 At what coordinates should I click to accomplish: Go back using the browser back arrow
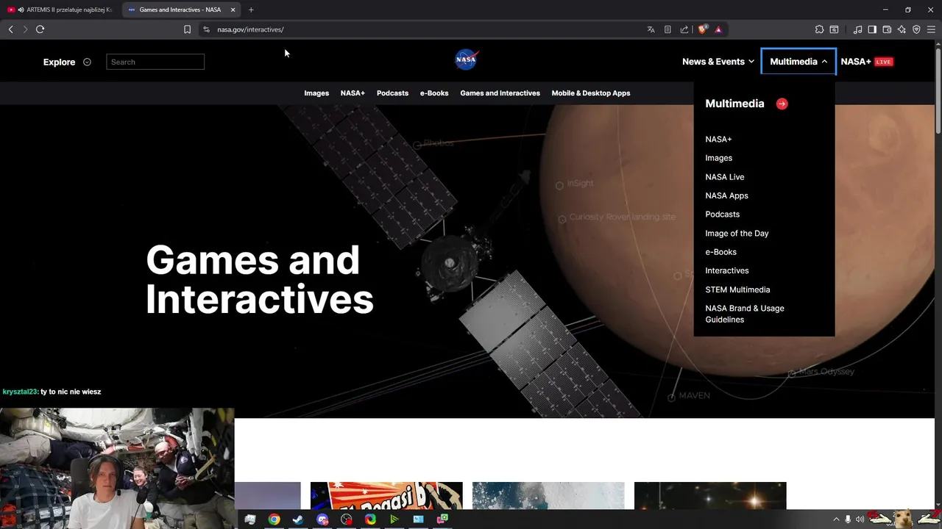[10, 29]
